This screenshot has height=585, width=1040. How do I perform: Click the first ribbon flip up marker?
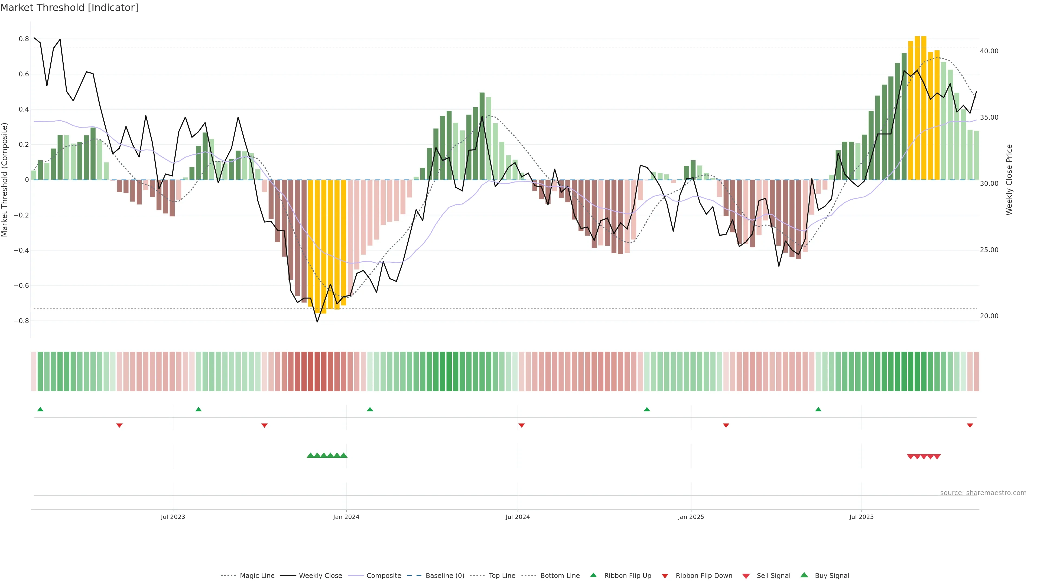[x=40, y=409]
